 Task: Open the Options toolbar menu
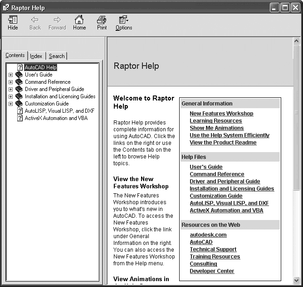123,20
